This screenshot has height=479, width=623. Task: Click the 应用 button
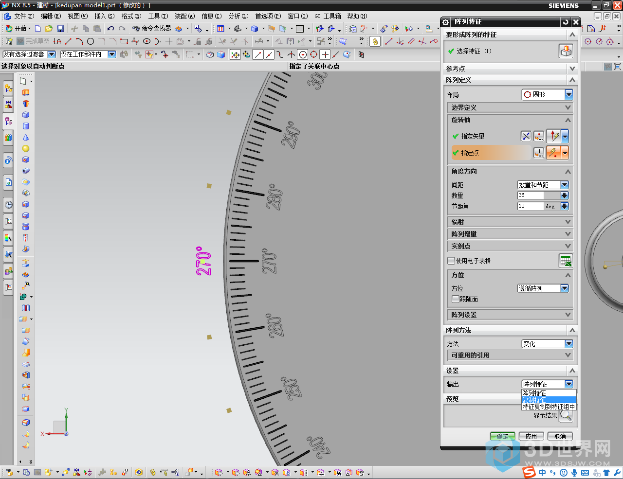click(x=531, y=436)
